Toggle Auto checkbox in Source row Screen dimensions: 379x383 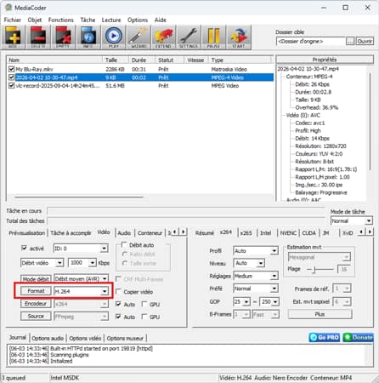tap(118, 317)
